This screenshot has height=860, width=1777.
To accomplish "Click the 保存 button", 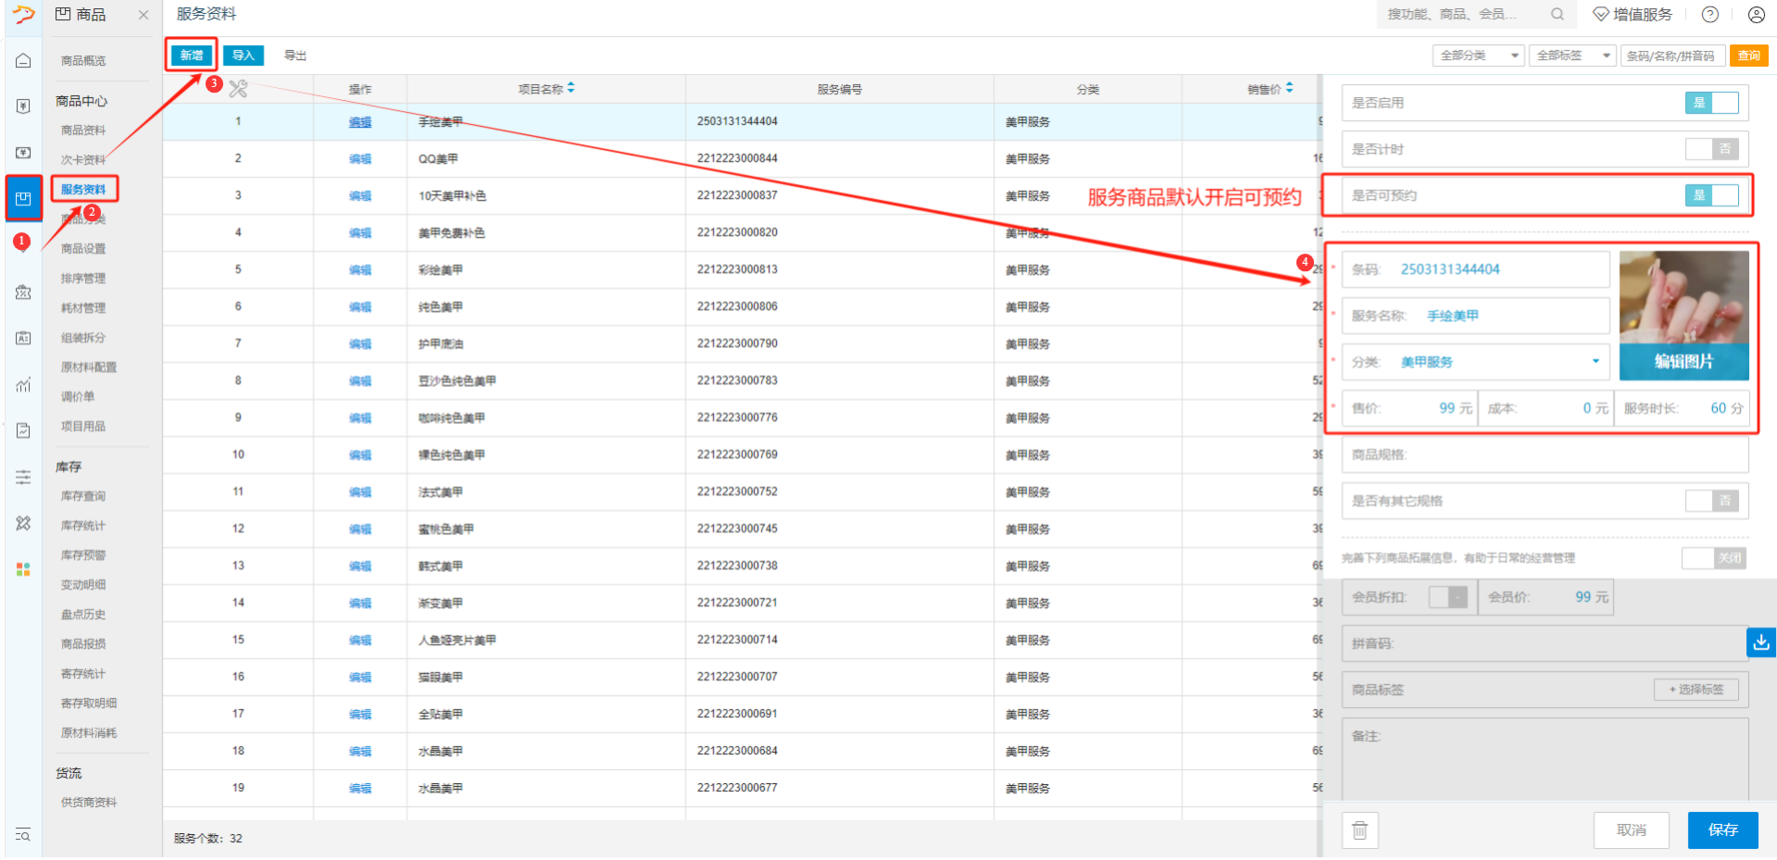I will point(1722,830).
